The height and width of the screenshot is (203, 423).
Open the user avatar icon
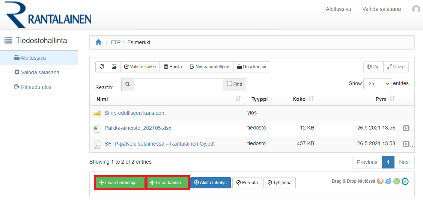pos(416,9)
